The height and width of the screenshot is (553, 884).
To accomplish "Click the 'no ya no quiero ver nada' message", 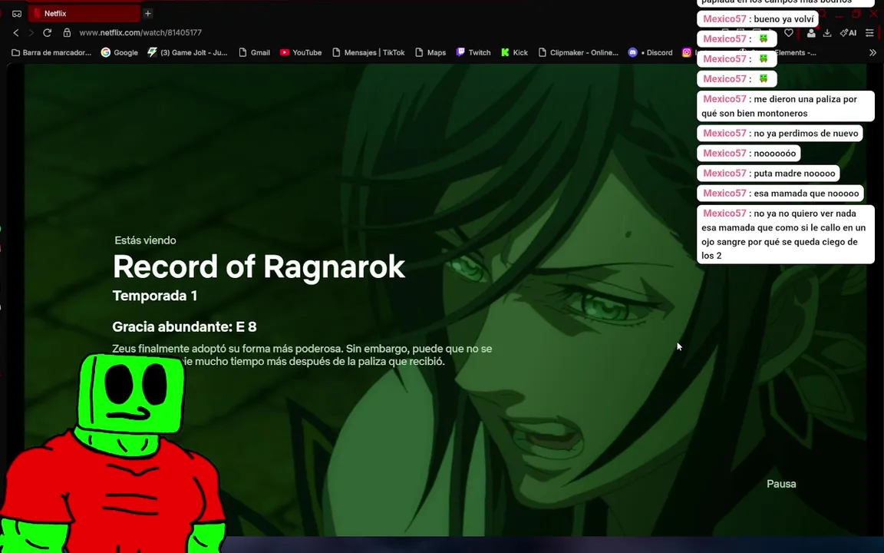I will pyautogui.click(x=785, y=234).
